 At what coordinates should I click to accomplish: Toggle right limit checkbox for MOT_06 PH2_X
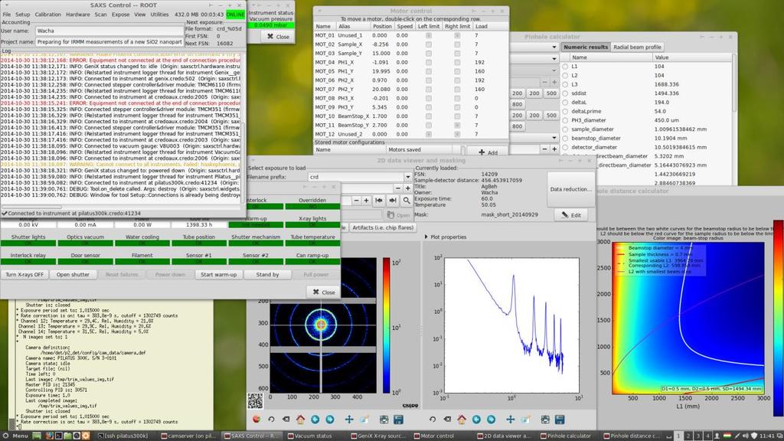[457, 80]
